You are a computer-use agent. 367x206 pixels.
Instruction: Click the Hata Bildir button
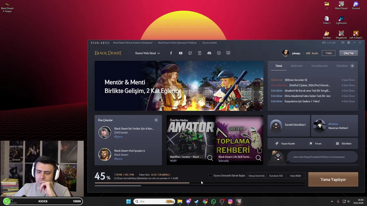[x=296, y=176]
